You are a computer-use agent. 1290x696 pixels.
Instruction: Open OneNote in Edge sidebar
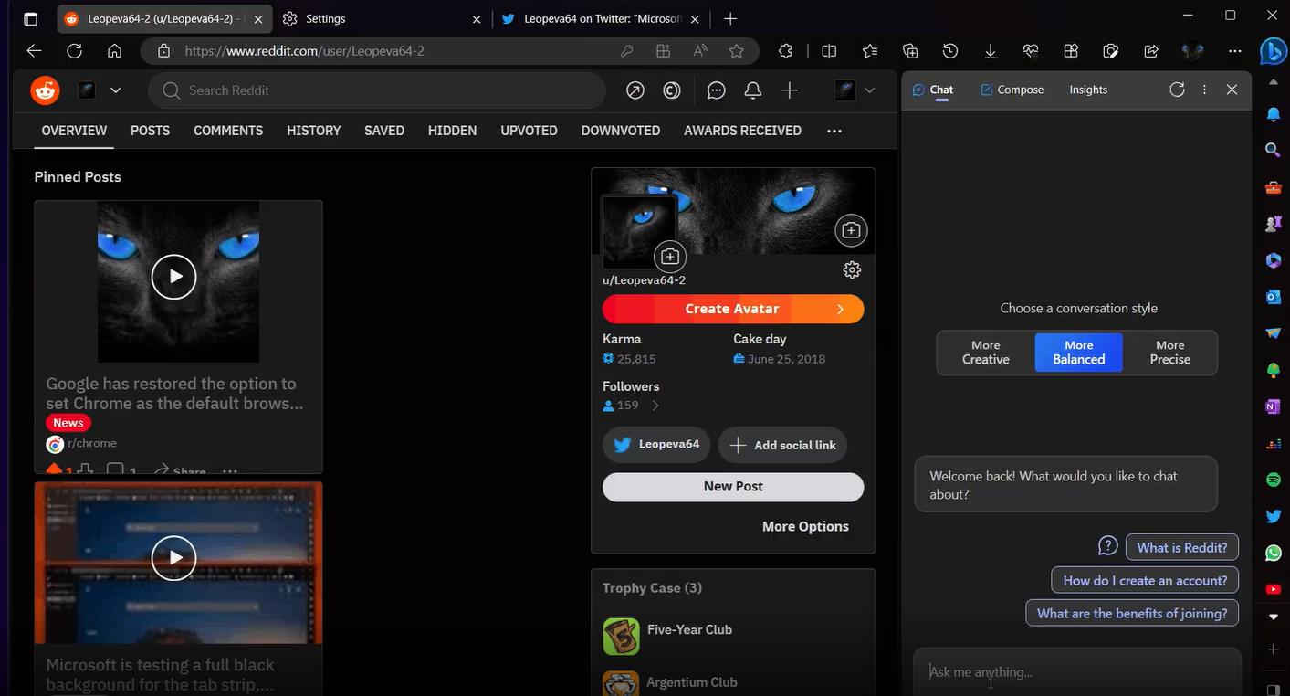tap(1274, 406)
